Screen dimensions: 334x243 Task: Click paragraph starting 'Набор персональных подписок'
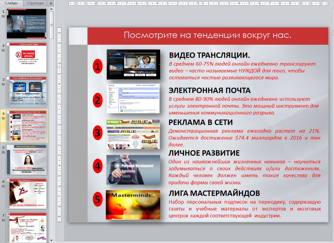(x=245, y=209)
